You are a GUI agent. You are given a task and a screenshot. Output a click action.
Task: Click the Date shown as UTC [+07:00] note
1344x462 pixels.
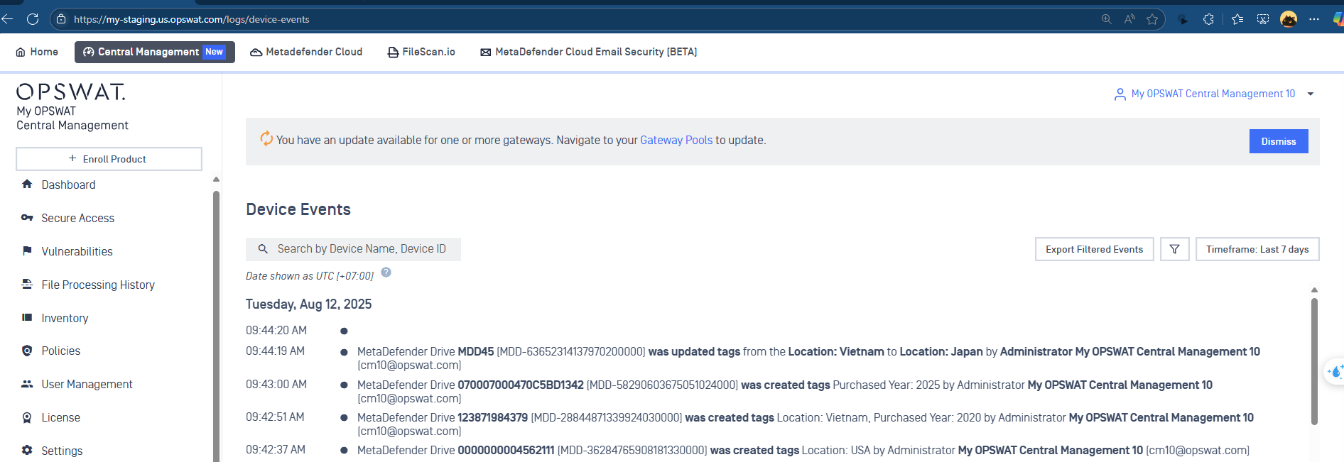tap(310, 276)
